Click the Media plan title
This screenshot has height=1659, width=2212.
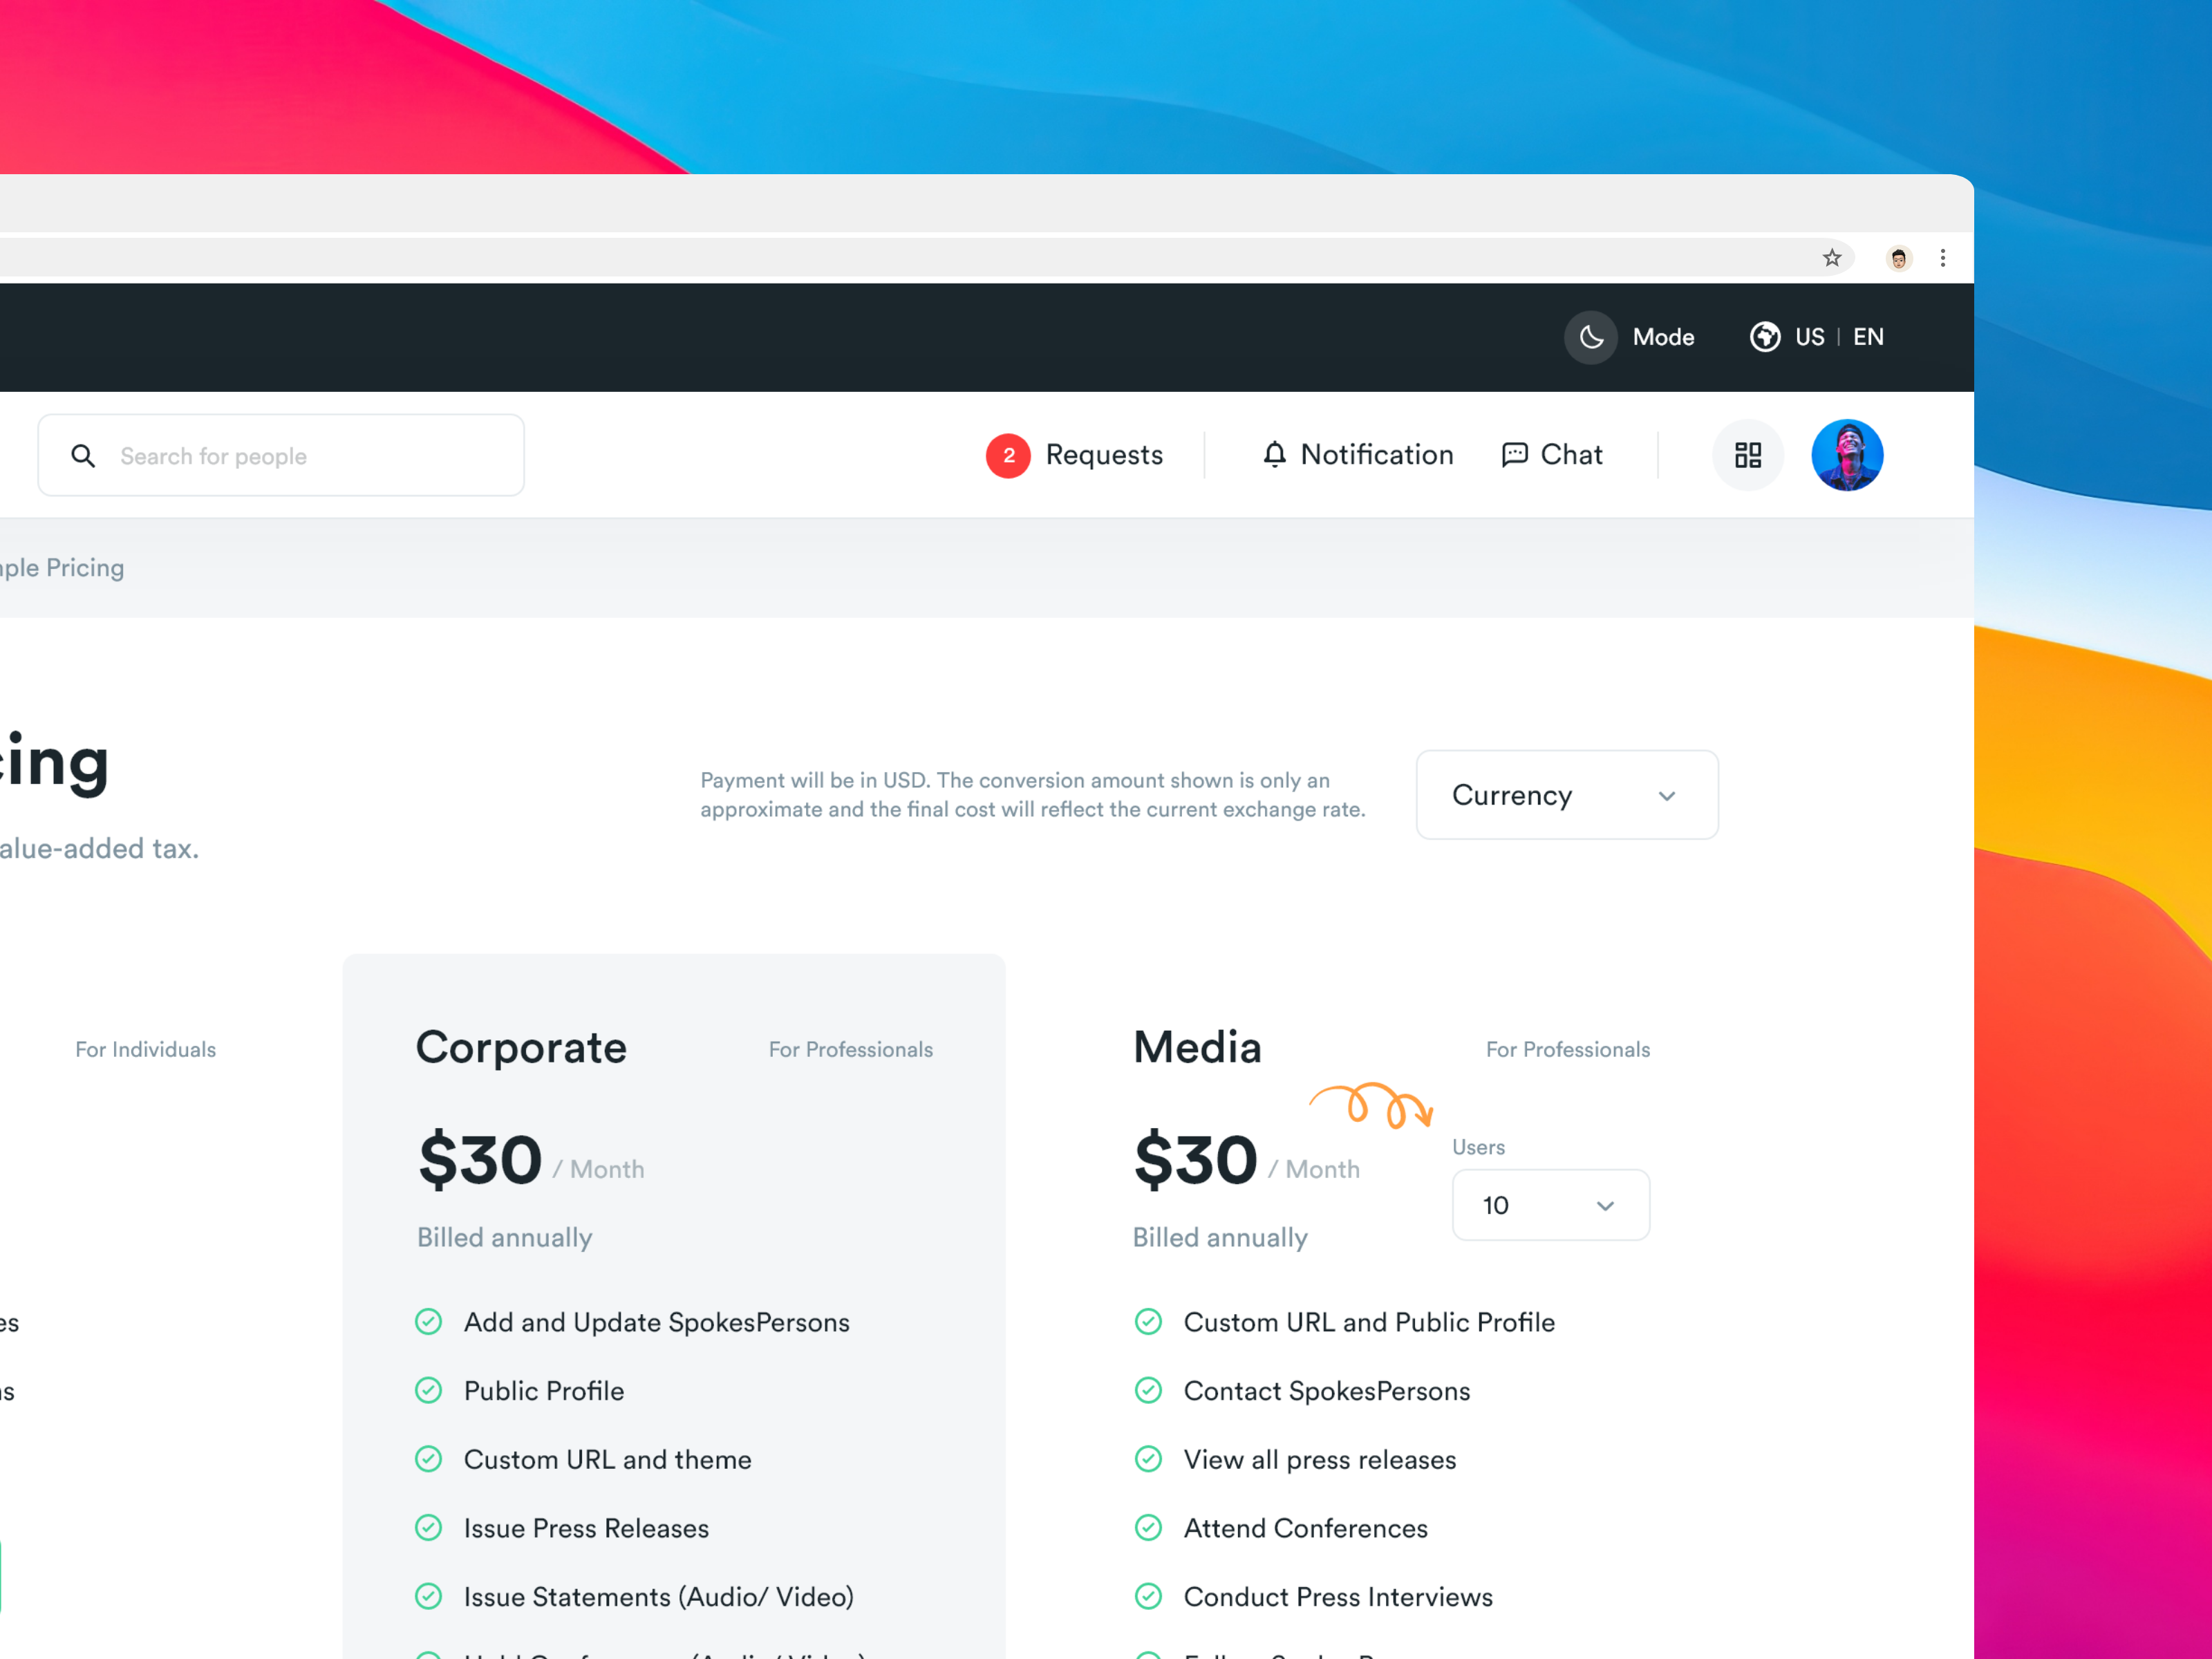pyautogui.click(x=1197, y=1047)
